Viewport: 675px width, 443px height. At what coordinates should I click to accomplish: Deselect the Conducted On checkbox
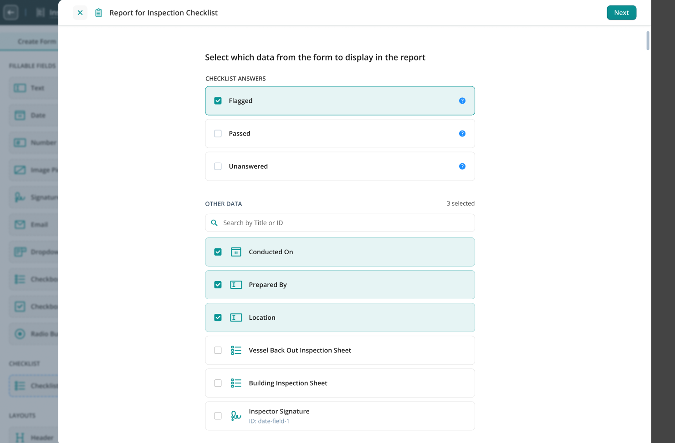[x=218, y=252]
